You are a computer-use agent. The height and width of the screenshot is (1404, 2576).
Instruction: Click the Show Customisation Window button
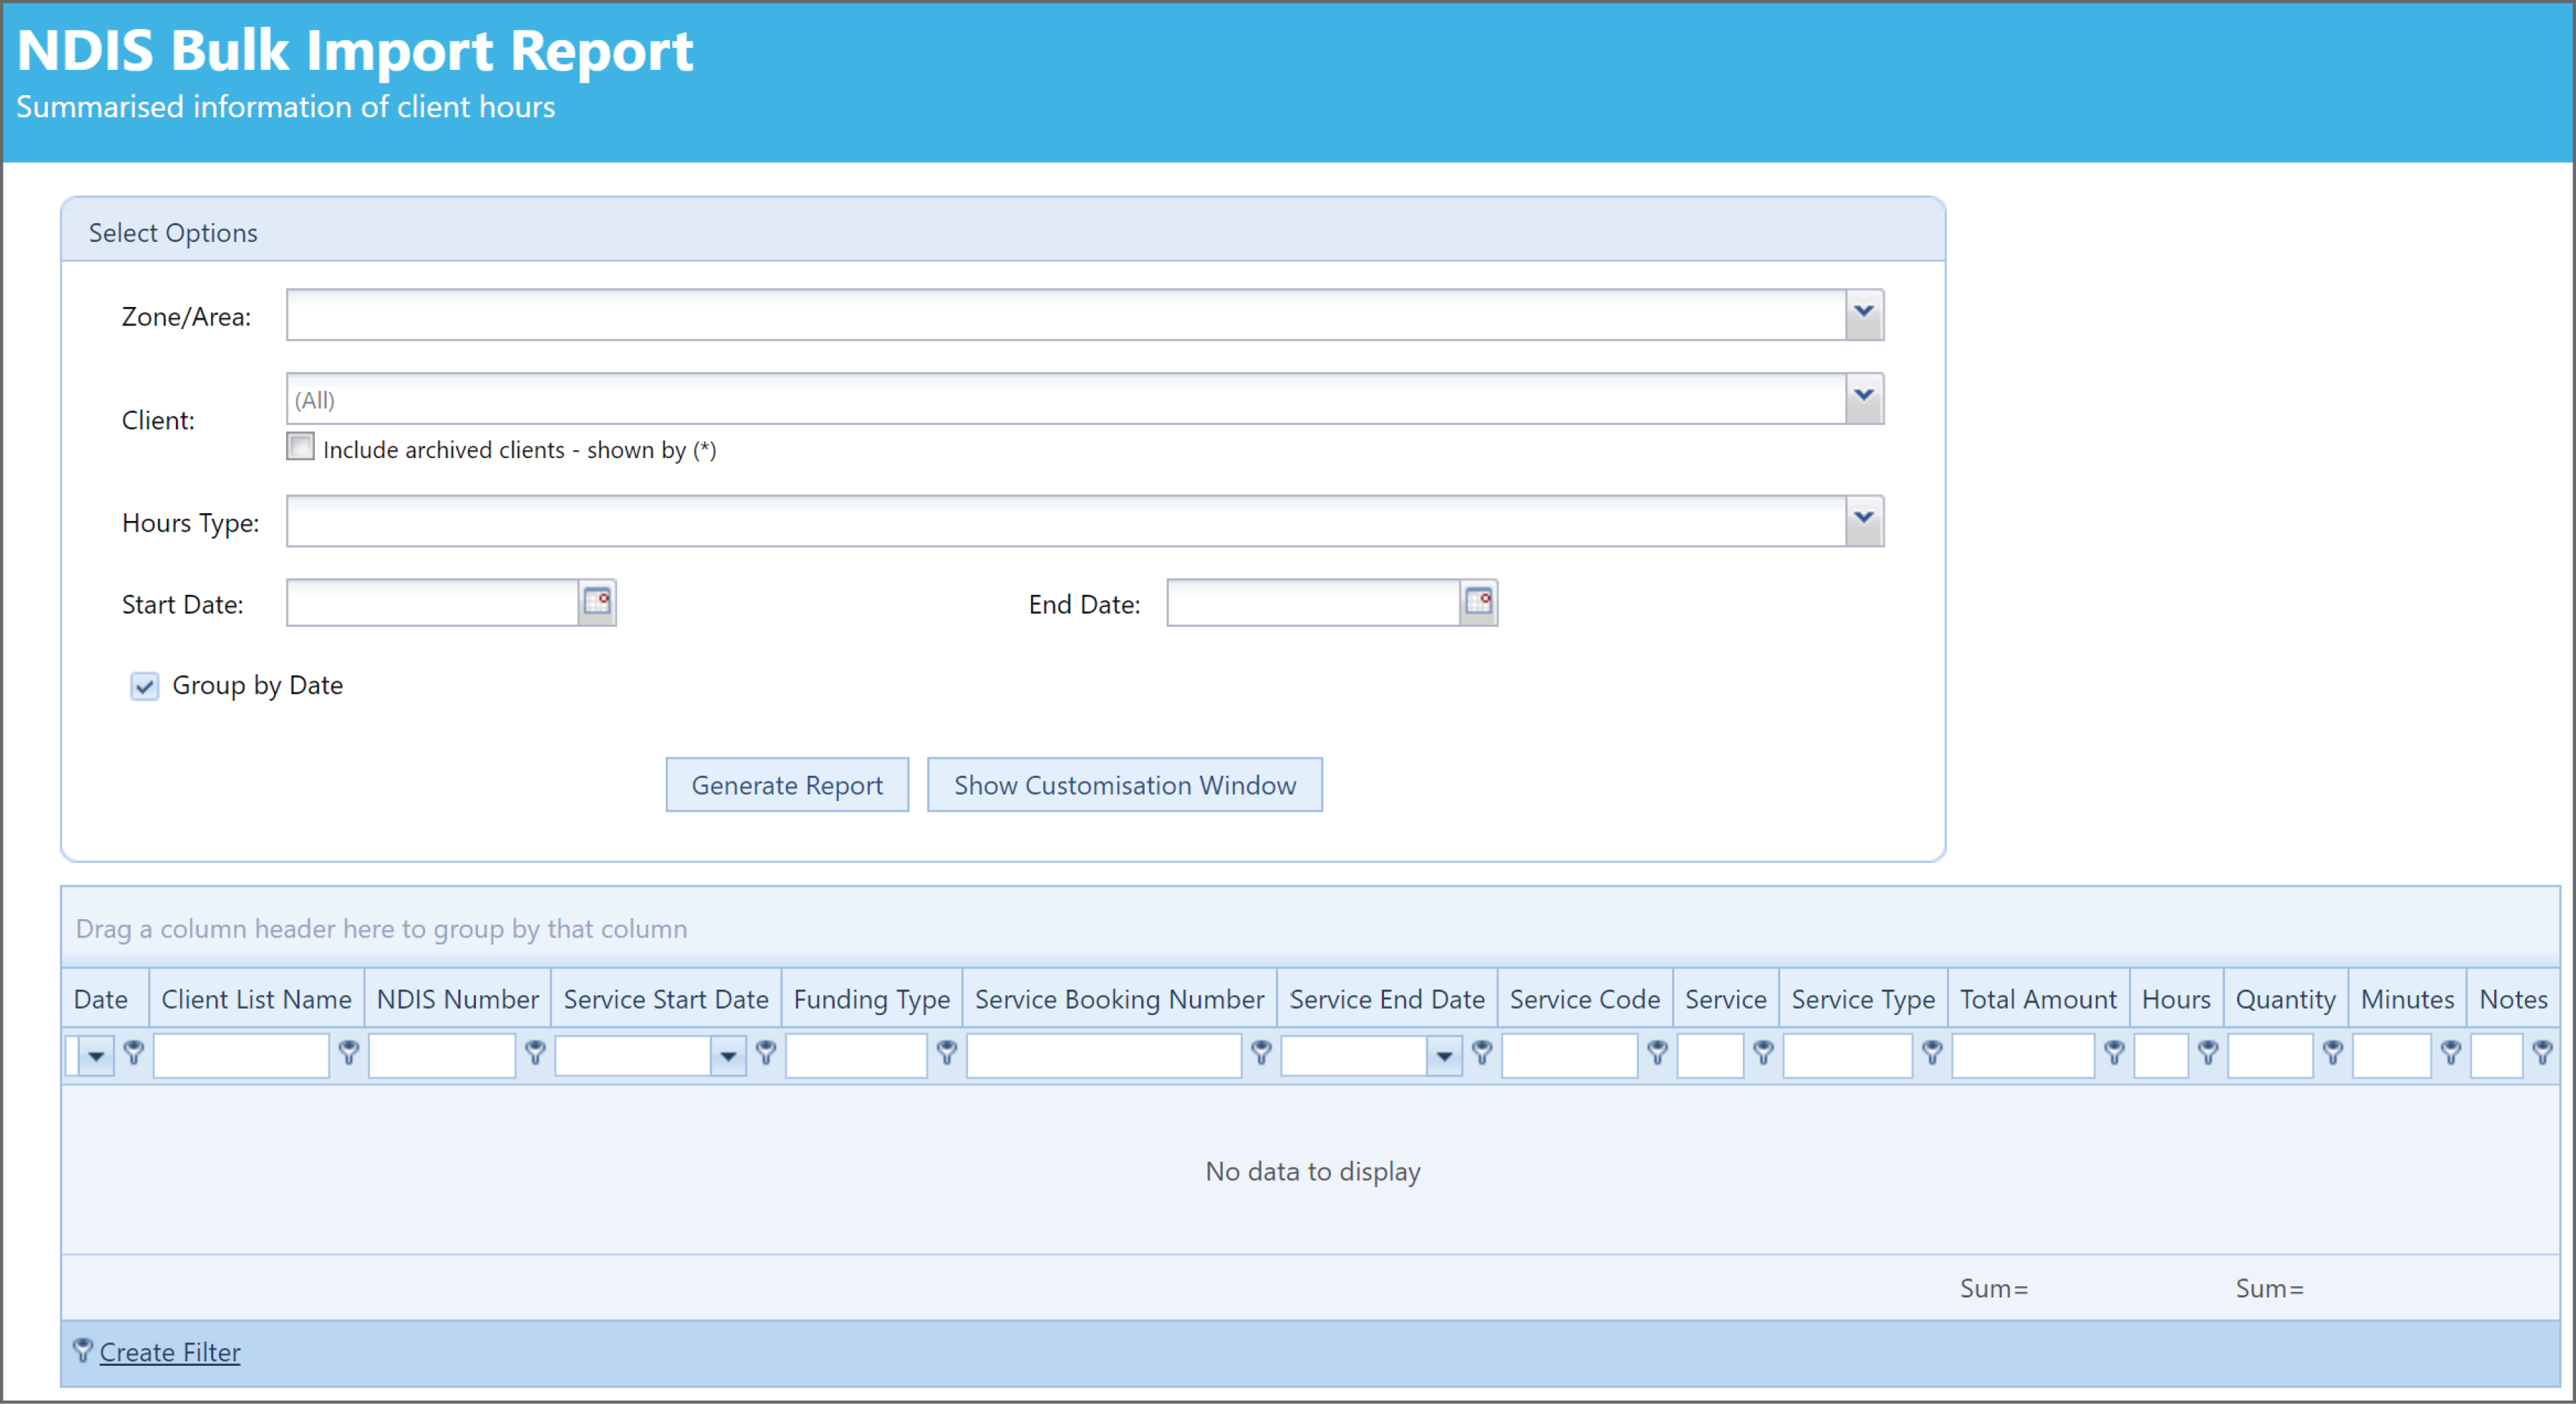click(x=1125, y=784)
